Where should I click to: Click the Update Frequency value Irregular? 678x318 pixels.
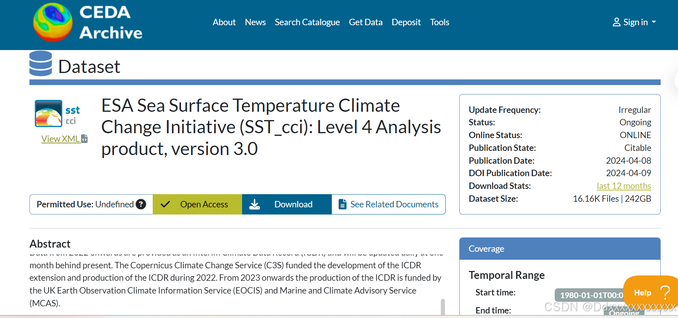tap(635, 110)
